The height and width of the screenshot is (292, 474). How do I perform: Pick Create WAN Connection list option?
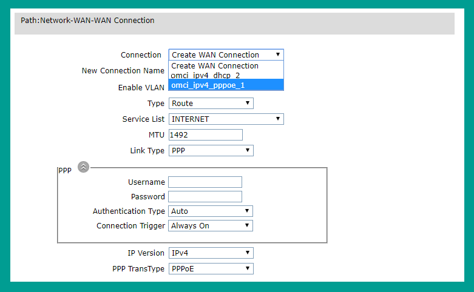tap(226, 66)
